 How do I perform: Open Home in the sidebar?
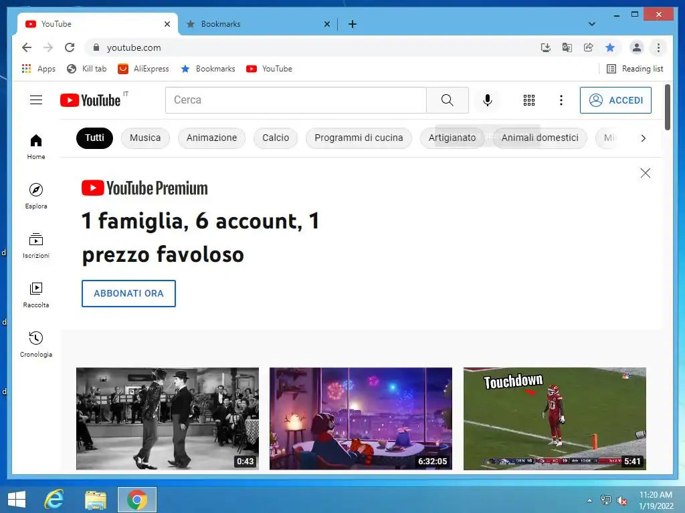pyautogui.click(x=36, y=147)
